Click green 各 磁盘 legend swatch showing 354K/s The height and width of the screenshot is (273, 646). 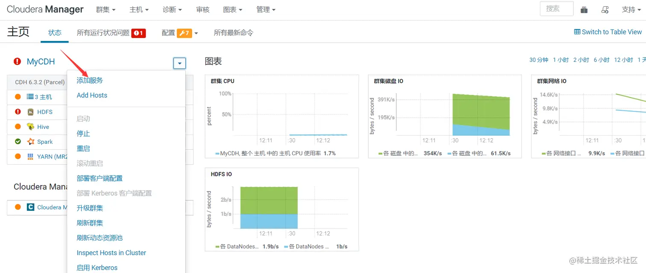[x=381, y=154]
